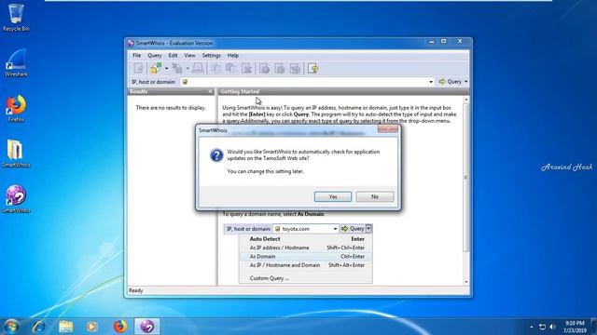This screenshot has width=597, height=335.
Task: Click the Getting Started scrollbar up arrow
Action: (466, 100)
